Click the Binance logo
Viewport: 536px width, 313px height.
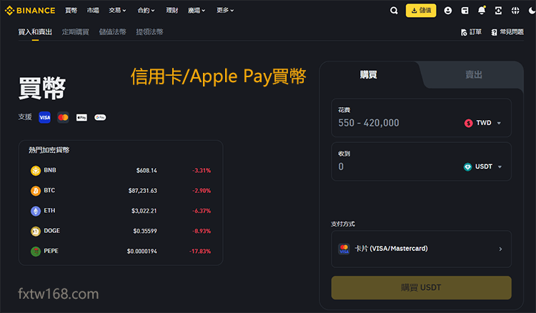click(x=30, y=11)
